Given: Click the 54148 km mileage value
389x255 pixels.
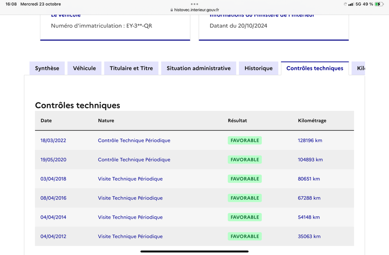Looking at the screenshot, I should [x=309, y=217].
